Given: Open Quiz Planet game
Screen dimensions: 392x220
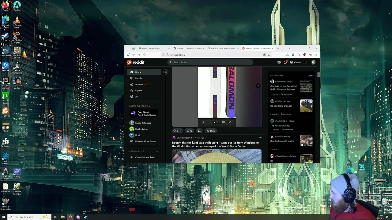Looking at the screenshot, I should pyautogui.click(x=143, y=113).
